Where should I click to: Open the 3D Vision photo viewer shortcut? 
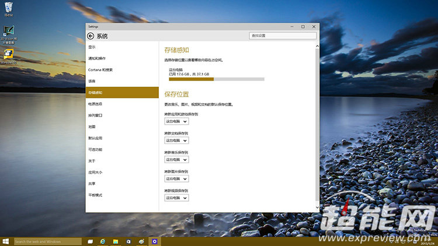9,31
